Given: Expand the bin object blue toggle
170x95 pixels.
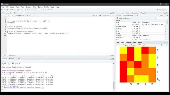Looking at the screenshot, I should click(117, 35).
